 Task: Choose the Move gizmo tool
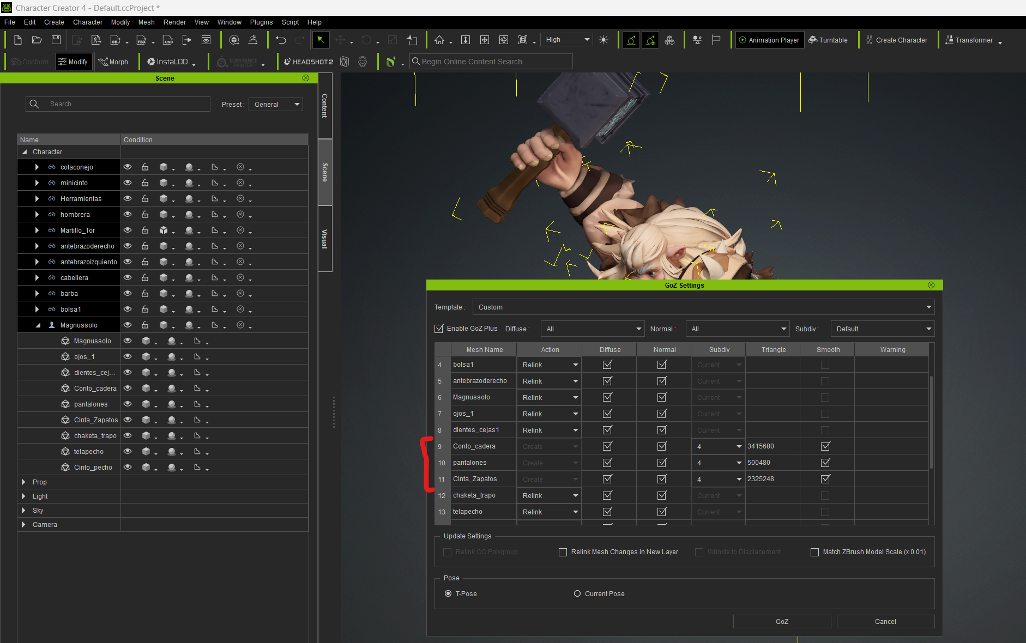[340, 40]
